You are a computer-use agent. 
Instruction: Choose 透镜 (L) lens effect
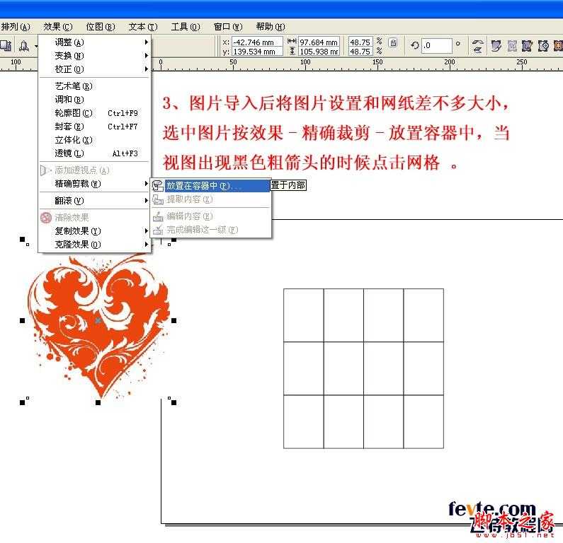coord(94,153)
